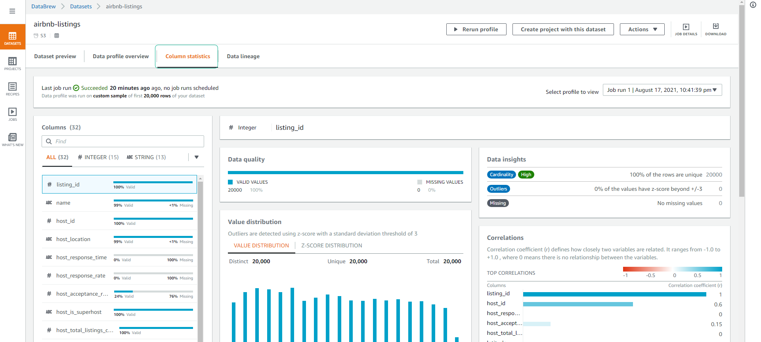Show ALL (32) columns filter
The height and width of the screenshot is (342, 761).
(57, 157)
